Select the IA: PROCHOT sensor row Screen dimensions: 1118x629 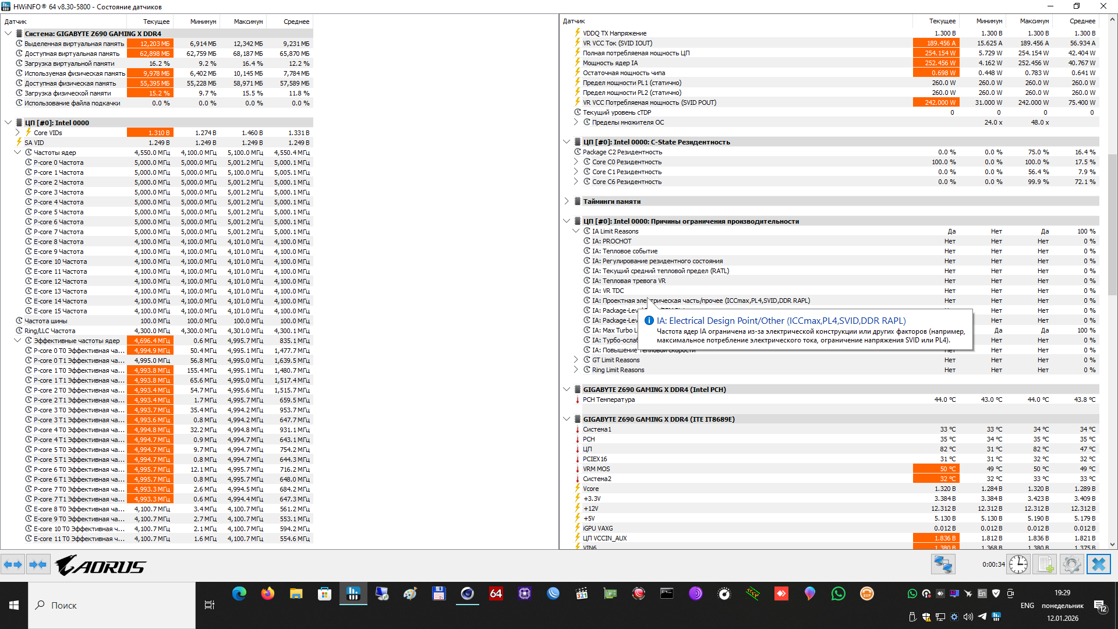click(617, 241)
